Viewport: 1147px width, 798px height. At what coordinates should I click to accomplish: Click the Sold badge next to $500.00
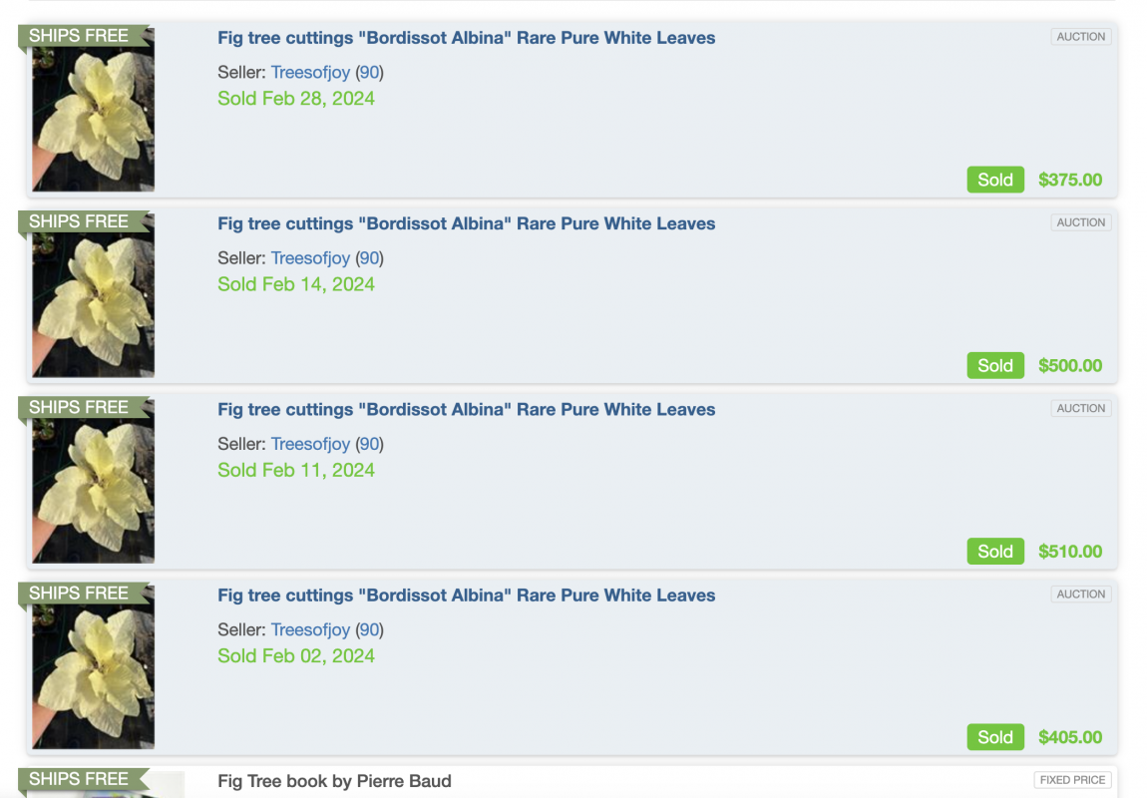pos(994,366)
